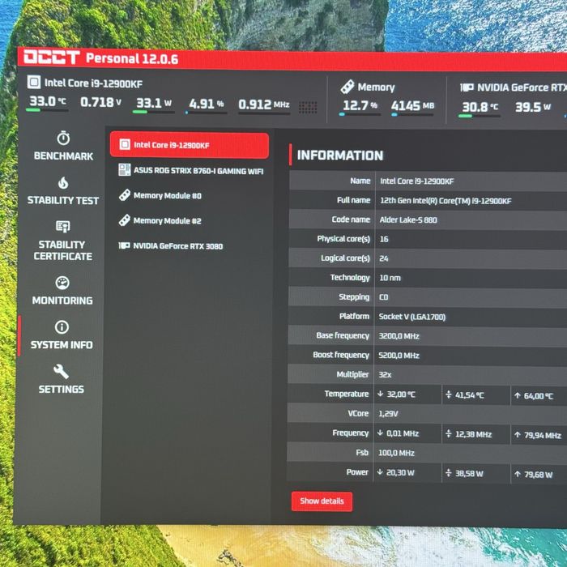Screen dimensions: 567x567
Task: Select Intel Core i9-12900KF in device list
Action: coord(190,145)
